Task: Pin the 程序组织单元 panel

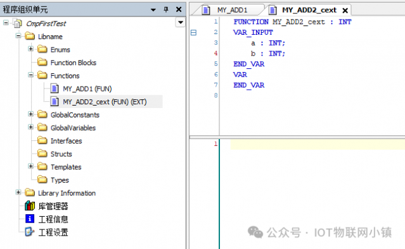Action: click(166, 9)
